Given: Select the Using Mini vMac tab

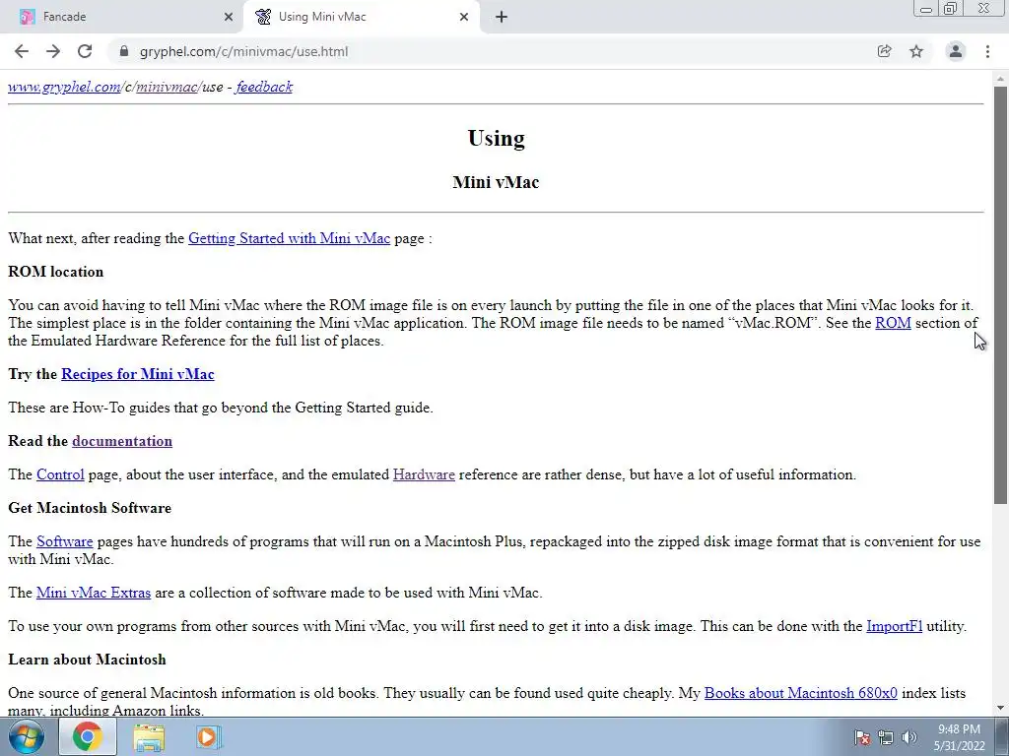Looking at the screenshot, I should click(x=363, y=17).
